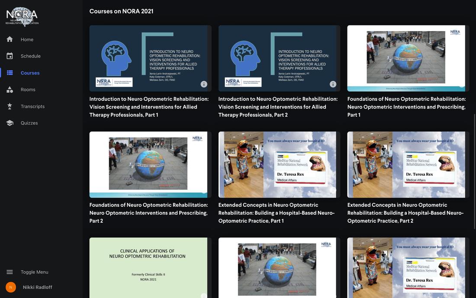
Task: Open the Schedule menu entry
Action: point(29,56)
